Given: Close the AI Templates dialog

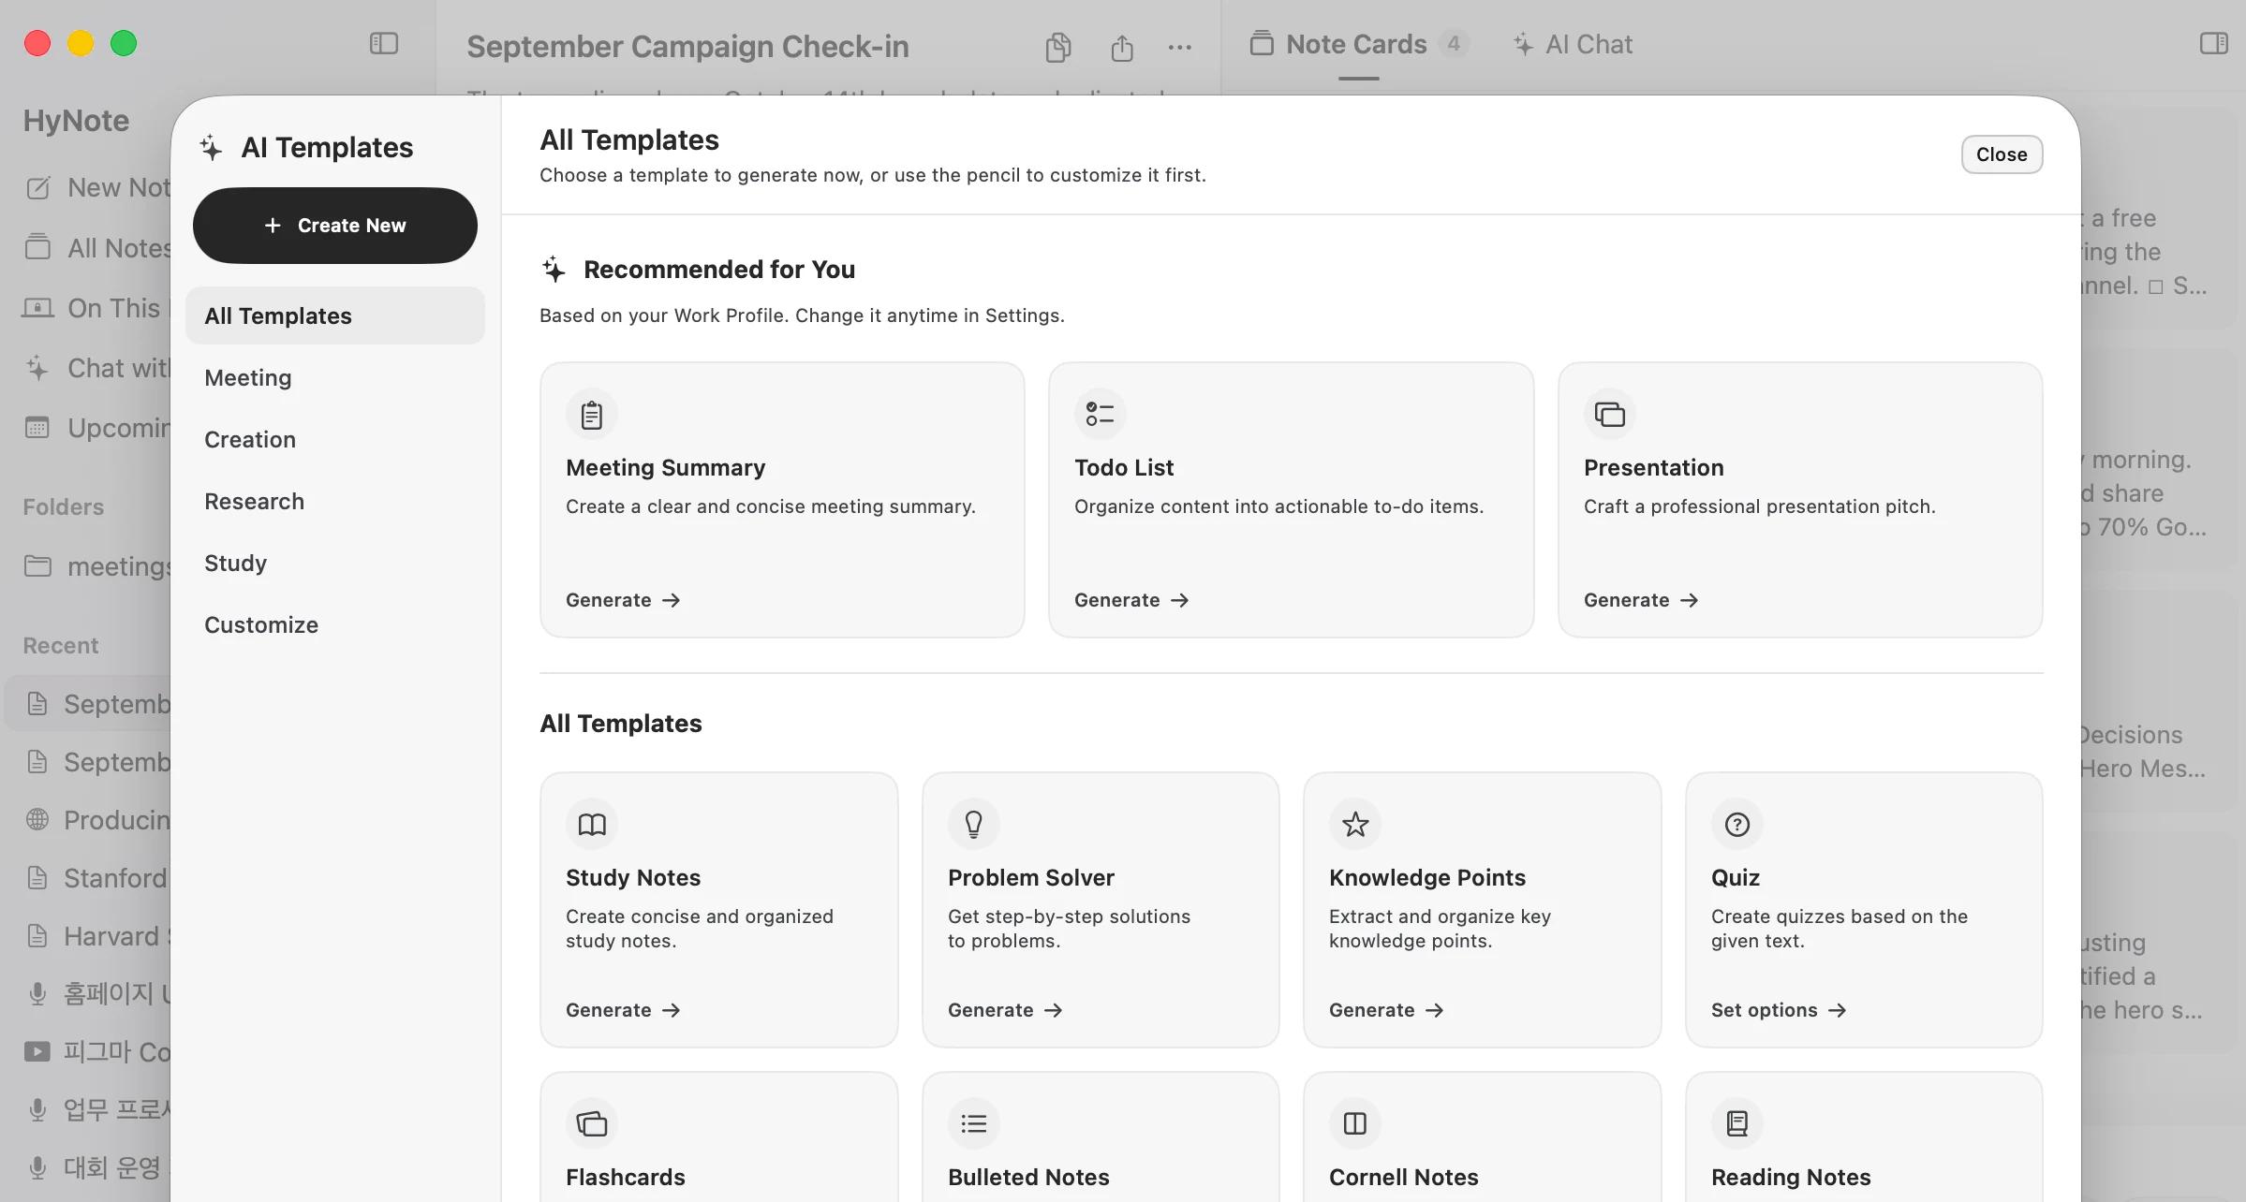Looking at the screenshot, I should (2002, 154).
